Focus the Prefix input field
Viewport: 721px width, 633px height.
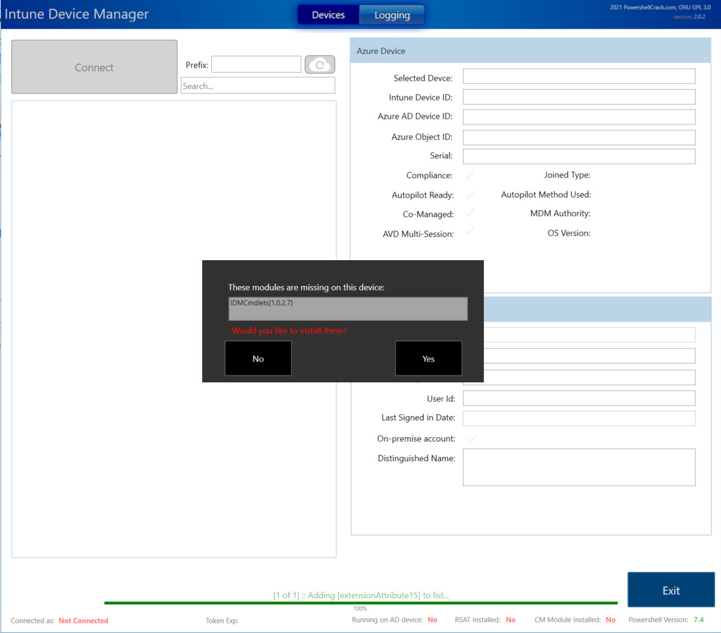tap(256, 64)
